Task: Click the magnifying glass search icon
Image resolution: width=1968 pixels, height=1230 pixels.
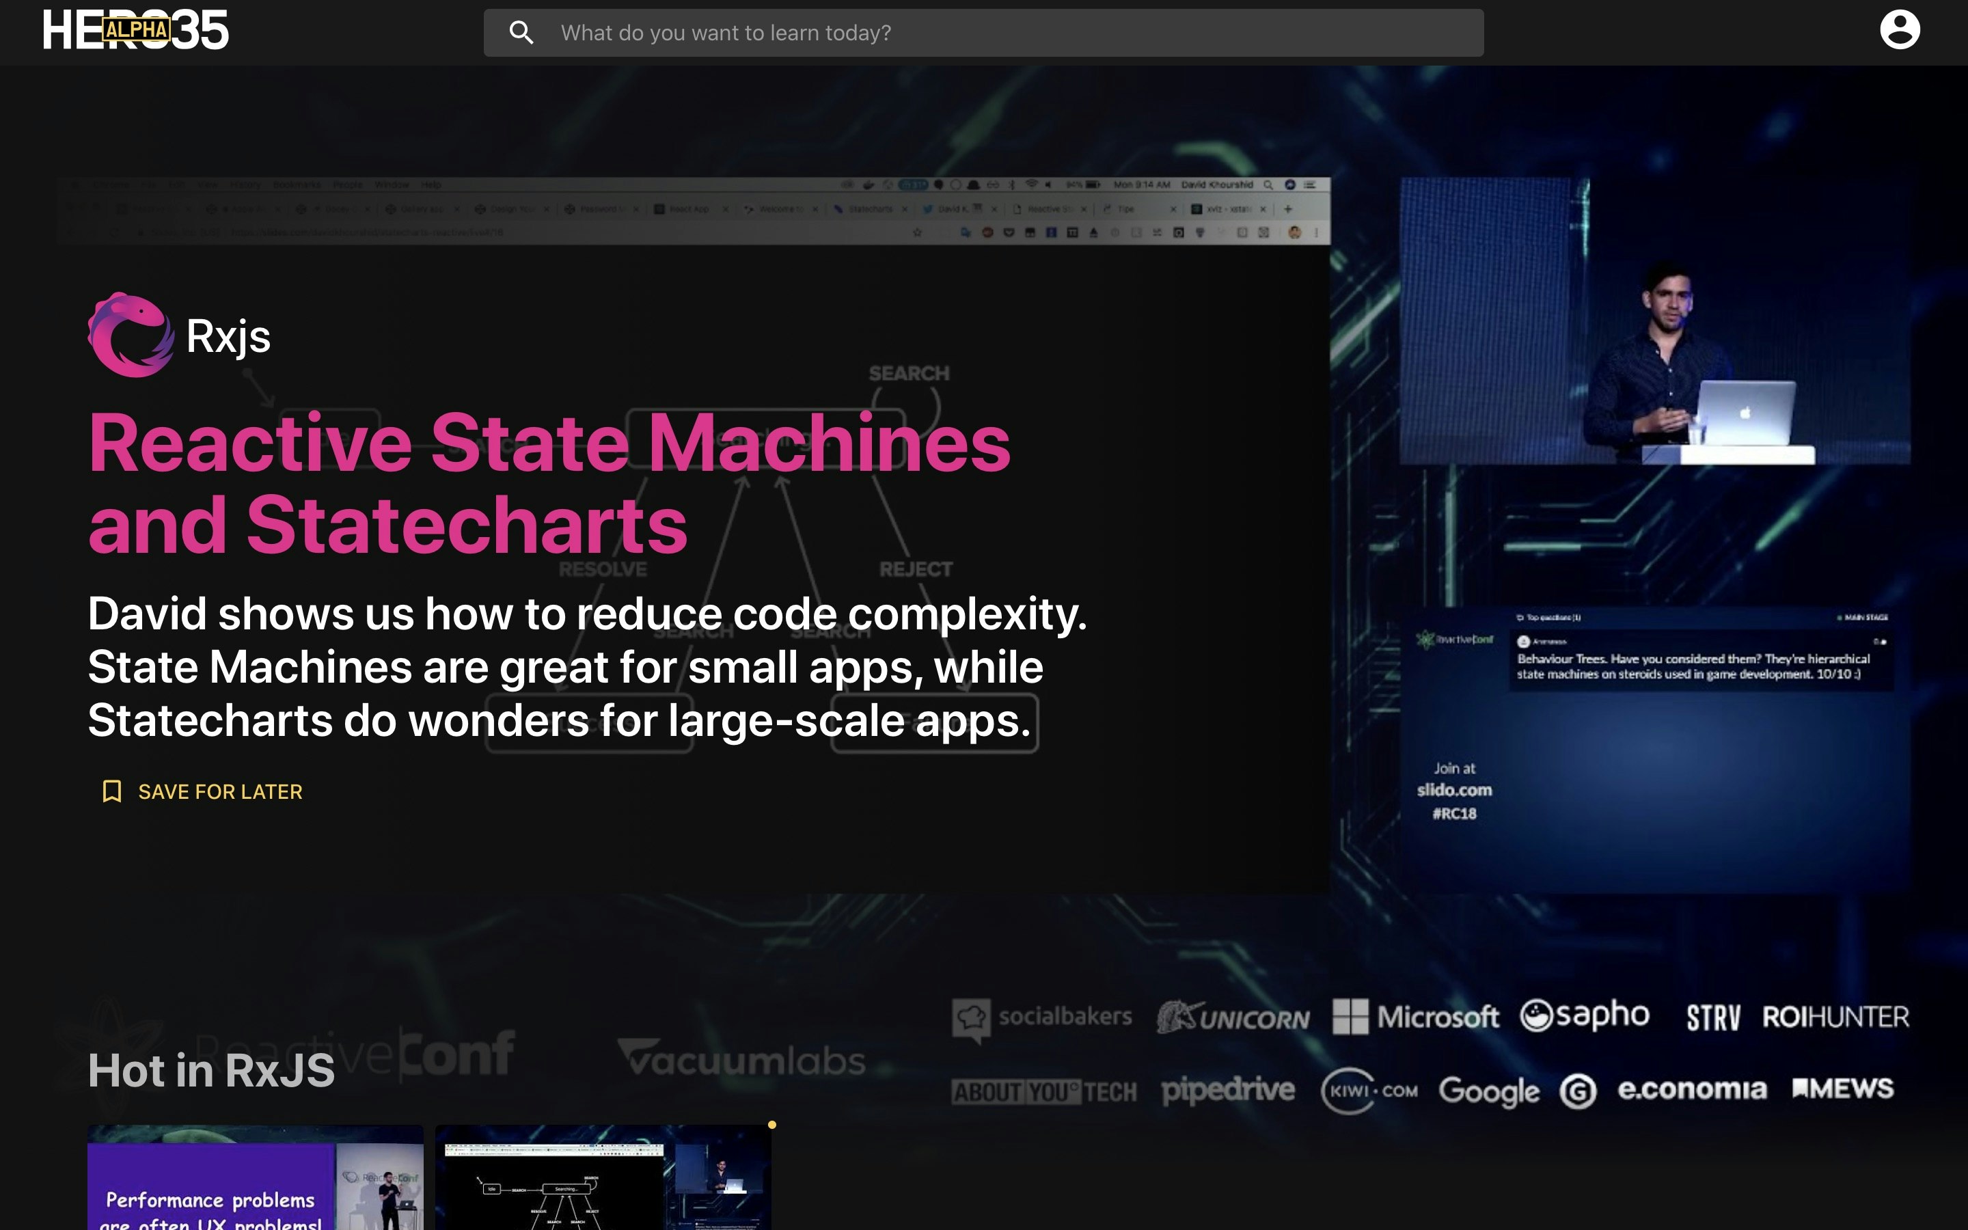Action: tap(521, 33)
